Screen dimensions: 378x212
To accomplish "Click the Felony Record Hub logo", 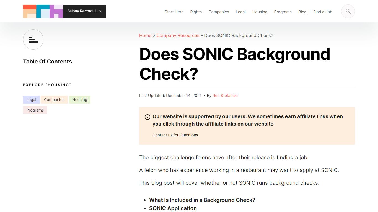I will [64, 11].
